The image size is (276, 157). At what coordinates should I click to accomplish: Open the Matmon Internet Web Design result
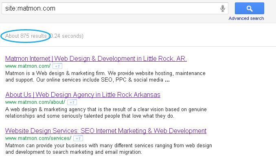96,58
